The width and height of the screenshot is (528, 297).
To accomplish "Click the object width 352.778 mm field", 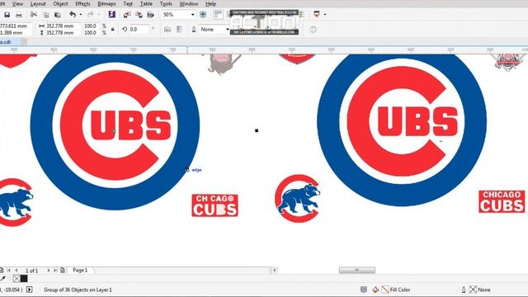I will 63,26.
